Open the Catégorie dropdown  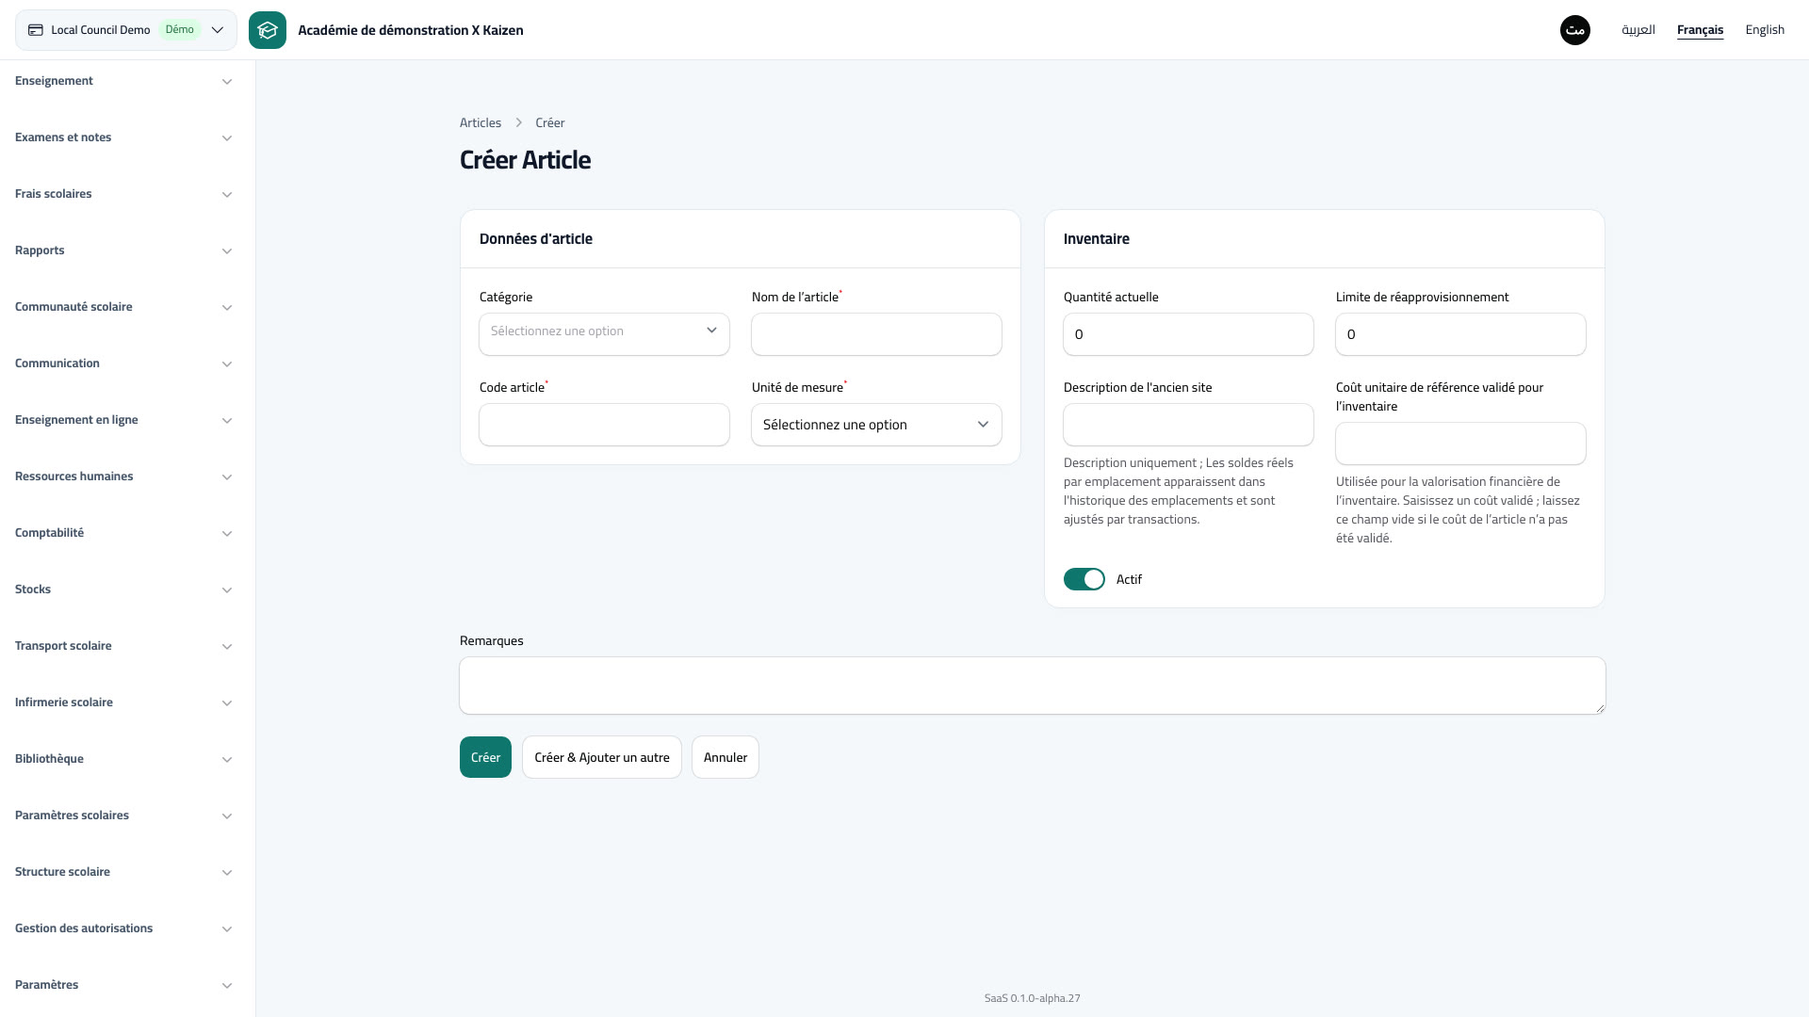click(x=604, y=334)
